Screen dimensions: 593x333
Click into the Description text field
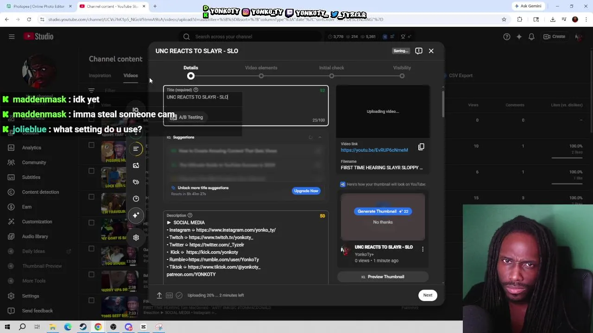tap(246, 248)
